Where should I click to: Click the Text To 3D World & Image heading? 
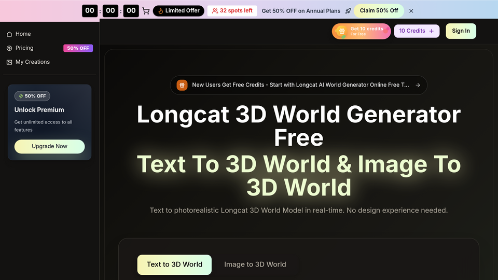pos(299,176)
